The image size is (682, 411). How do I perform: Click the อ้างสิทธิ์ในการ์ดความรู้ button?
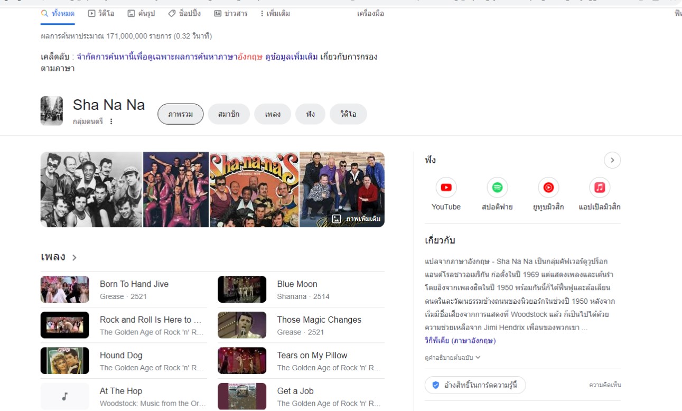click(x=475, y=385)
